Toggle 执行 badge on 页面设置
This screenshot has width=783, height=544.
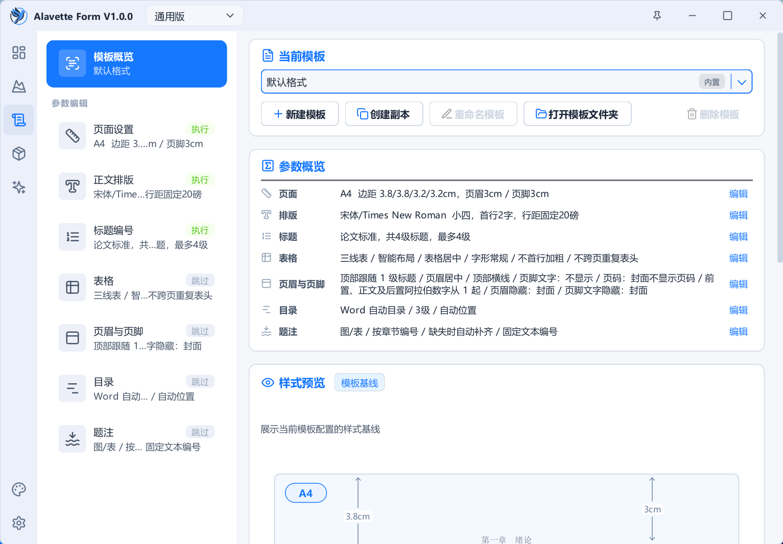(200, 129)
